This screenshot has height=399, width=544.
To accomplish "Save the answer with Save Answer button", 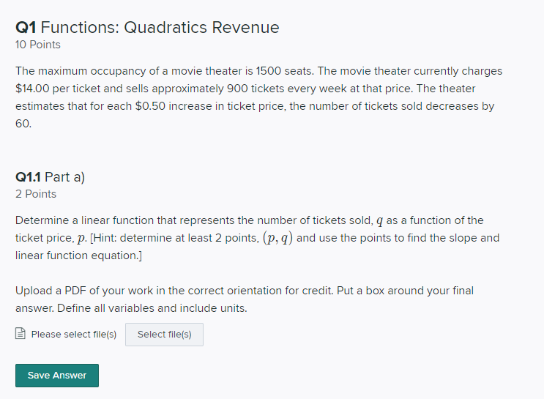I will click(x=57, y=376).
